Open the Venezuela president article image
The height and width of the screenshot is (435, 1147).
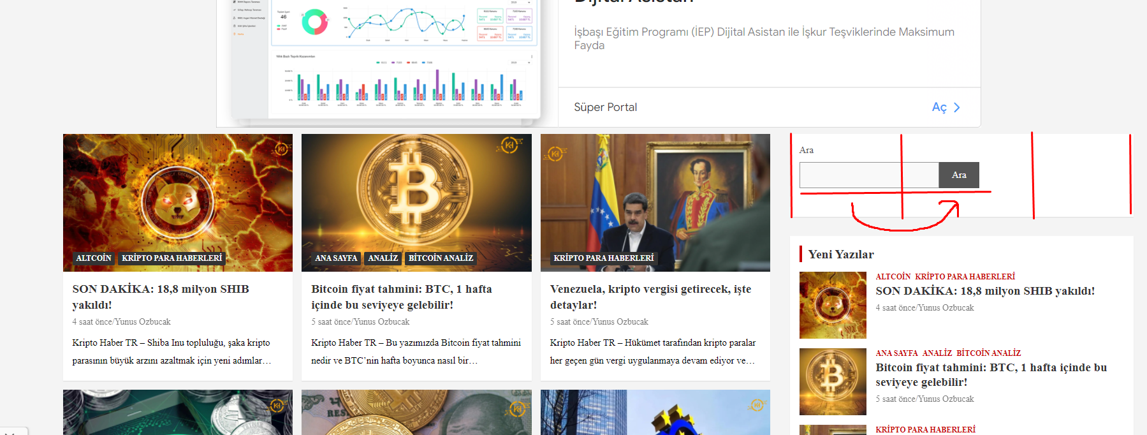coord(655,203)
